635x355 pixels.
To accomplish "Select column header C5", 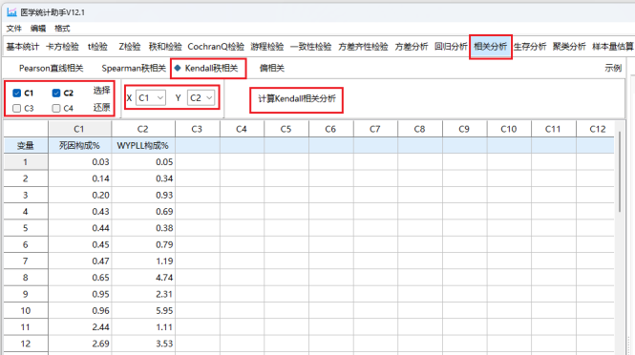I will [286, 129].
